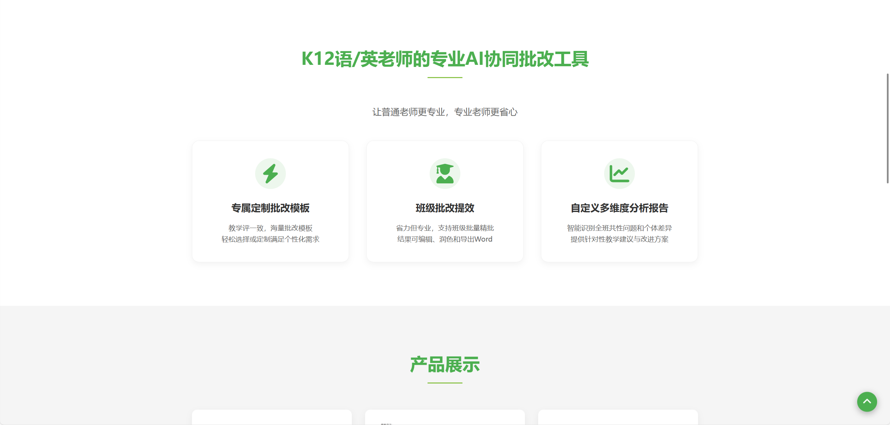Viewport: 890px width, 425px height.
Task: Open the third product showcase thumbnail card
Action: (618, 417)
